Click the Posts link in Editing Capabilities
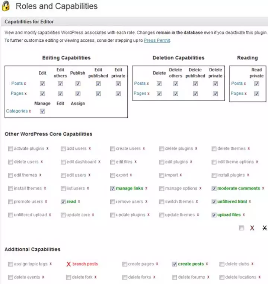The width and height of the screenshot is (268, 284). (x=17, y=83)
